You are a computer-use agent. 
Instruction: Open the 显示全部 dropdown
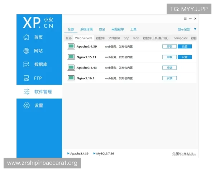[x=184, y=29]
